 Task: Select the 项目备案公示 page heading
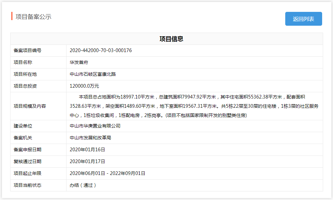[x=34, y=17]
